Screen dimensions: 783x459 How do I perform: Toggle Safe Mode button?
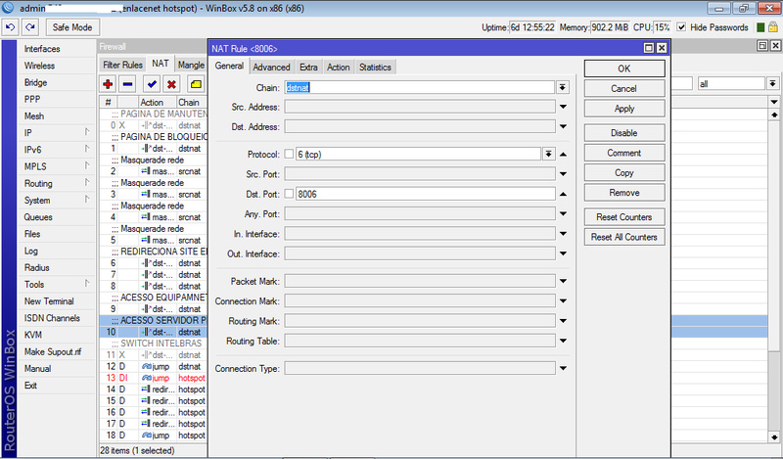click(x=72, y=27)
